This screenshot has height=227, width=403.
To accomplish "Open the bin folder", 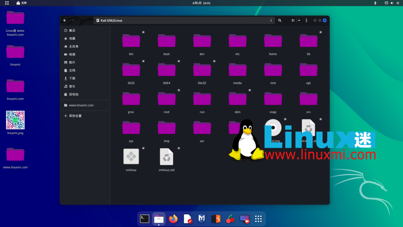I will click(x=131, y=41).
